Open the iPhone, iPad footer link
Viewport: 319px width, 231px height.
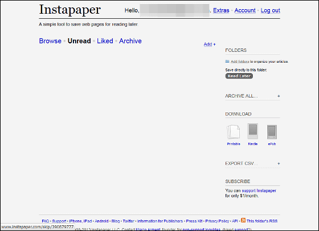coord(80,221)
